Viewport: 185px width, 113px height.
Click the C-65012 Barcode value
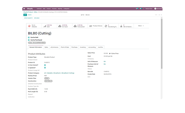[x=106, y=72]
